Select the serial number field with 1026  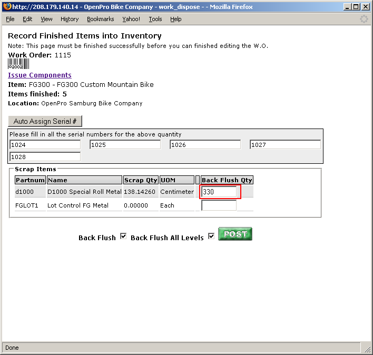205,145
